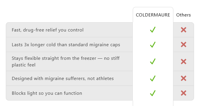Click green checkmark for 3x longer cold row
The height and width of the screenshot is (106, 219).
click(x=153, y=44)
